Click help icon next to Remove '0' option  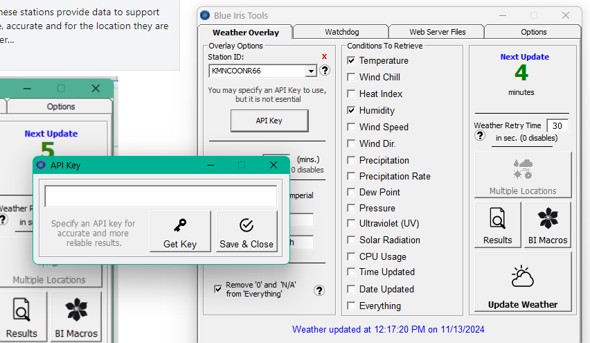(319, 290)
